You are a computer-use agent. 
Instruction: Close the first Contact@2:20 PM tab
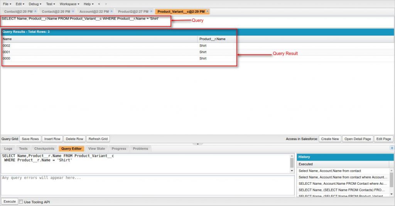pyautogui.click(x=35, y=11)
